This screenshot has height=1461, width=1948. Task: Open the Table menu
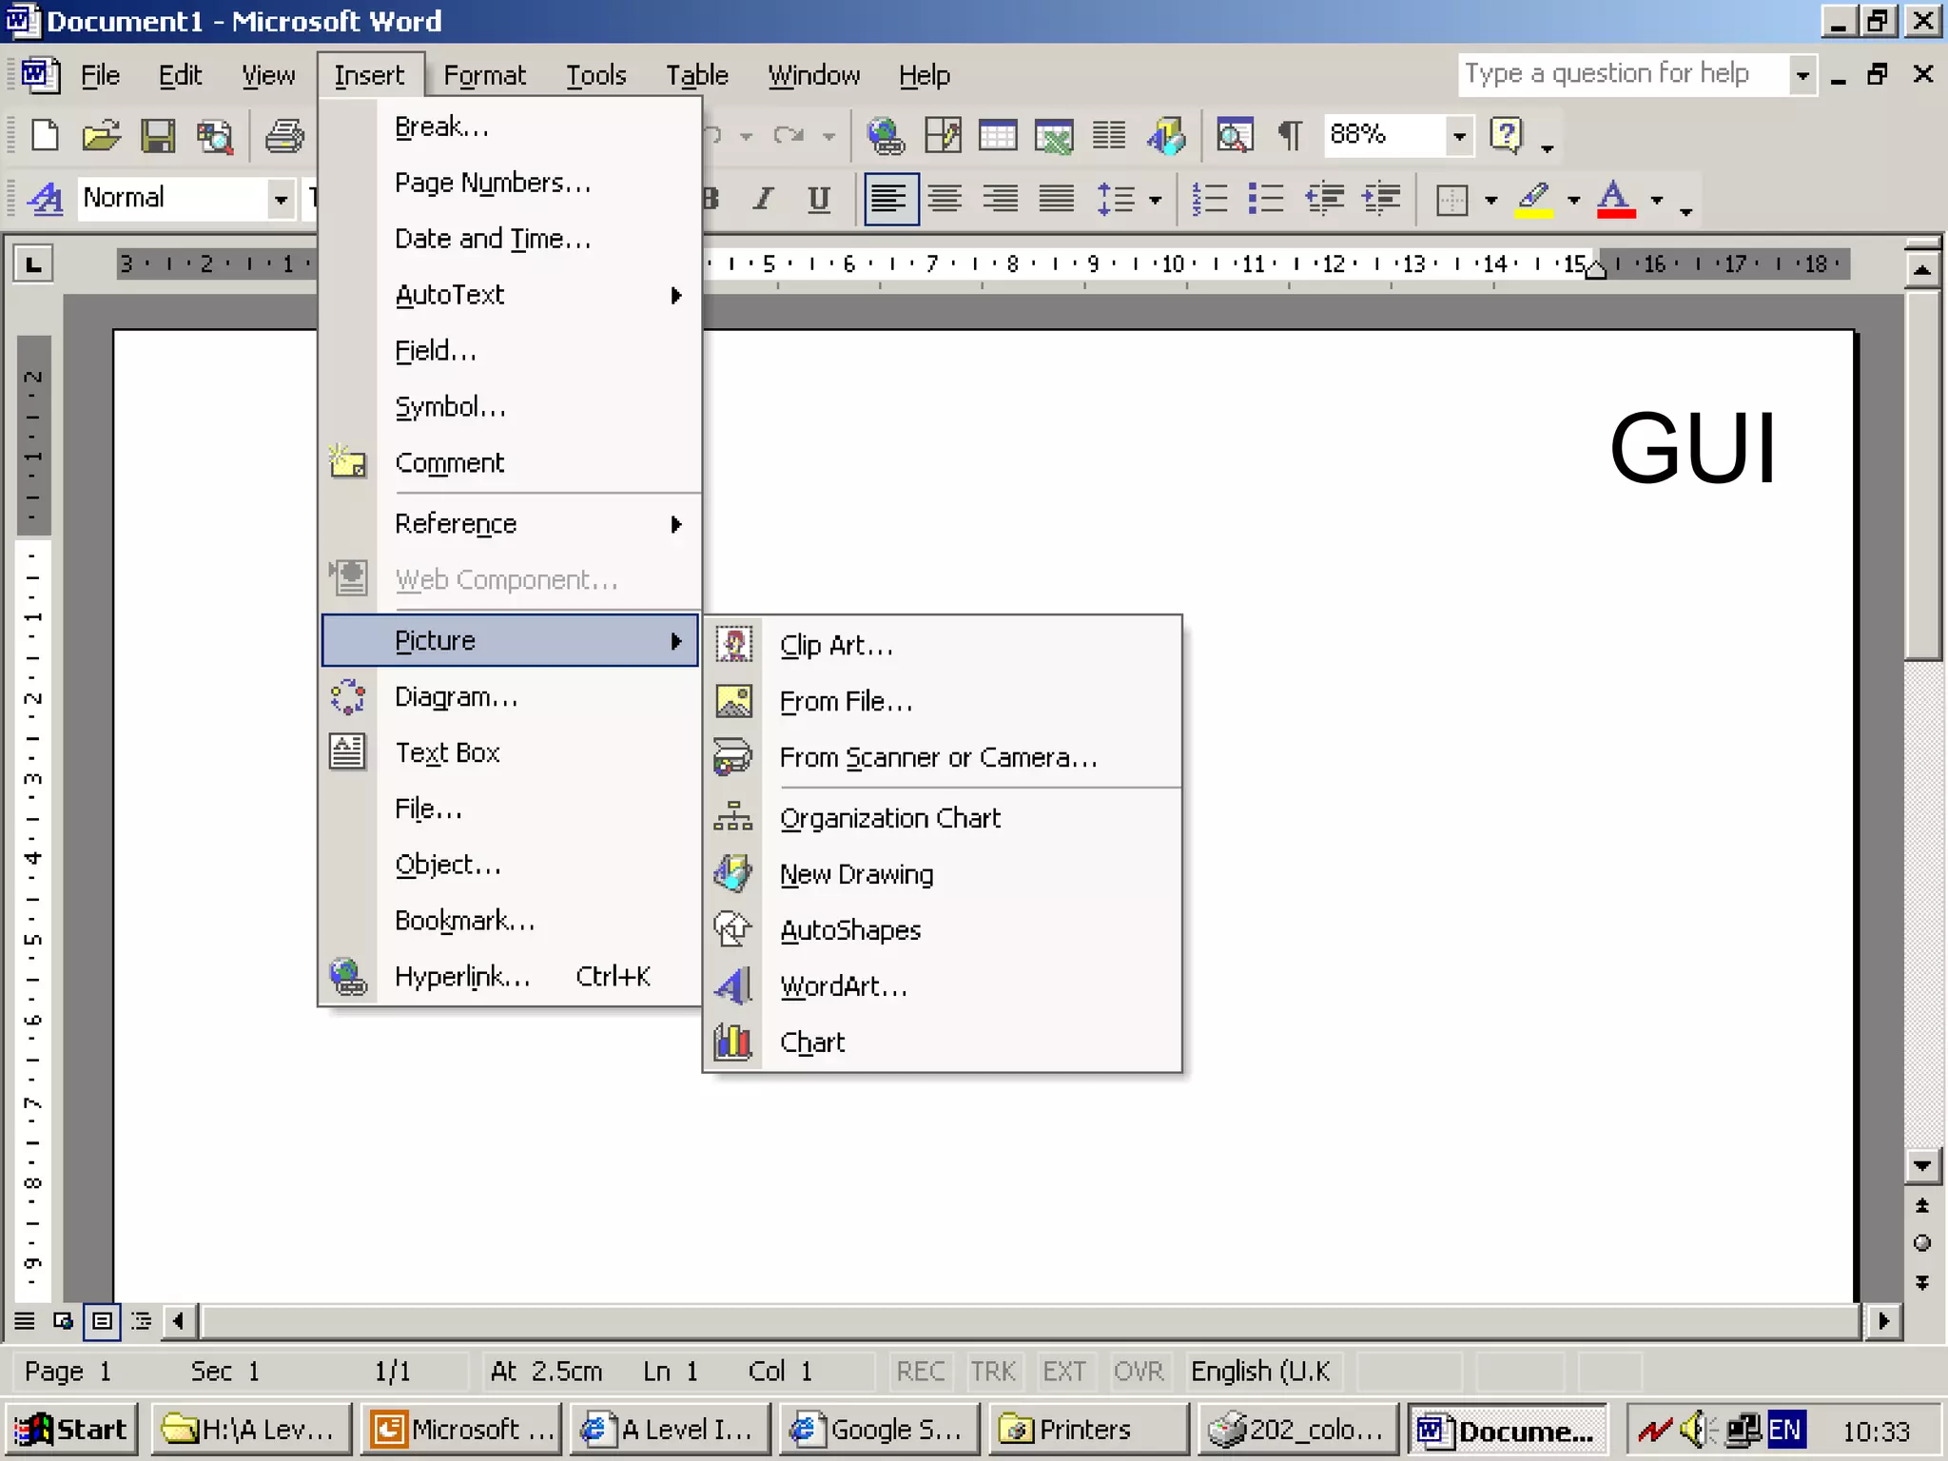(x=696, y=75)
